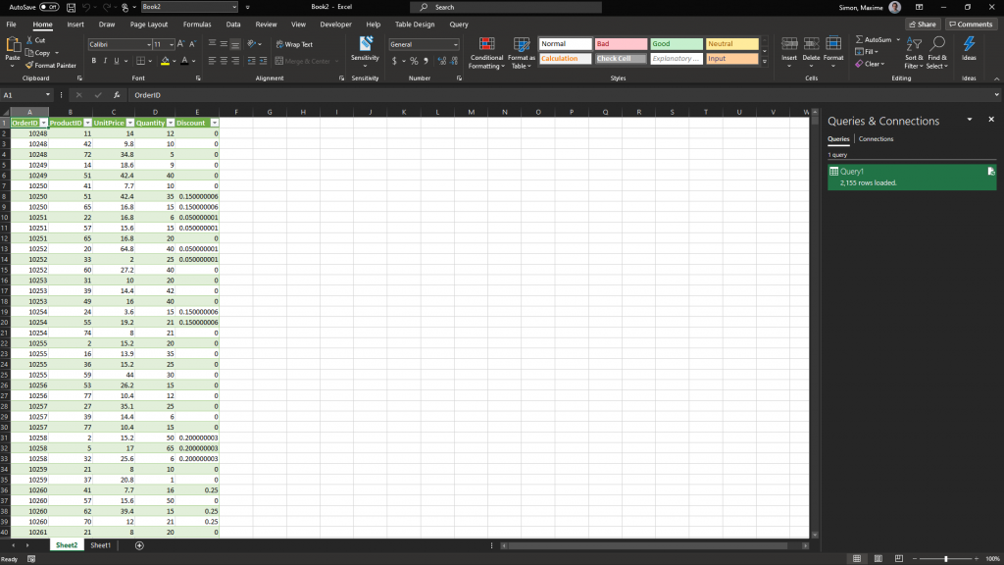Open the File menu
Image resolution: width=1004 pixels, height=565 pixels.
pyautogui.click(x=12, y=25)
